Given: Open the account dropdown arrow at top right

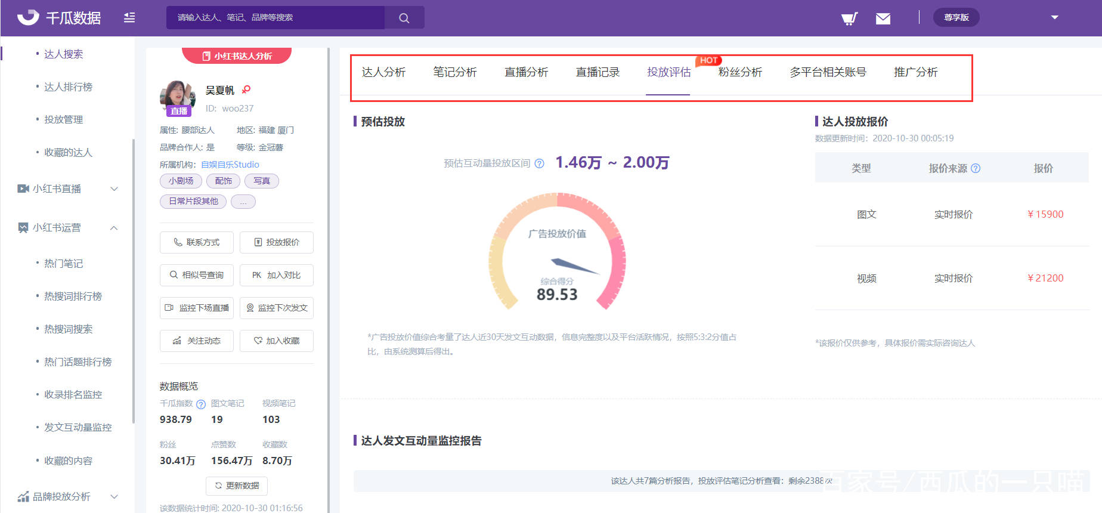Looking at the screenshot, I should pyautogui.click(x=1054, y=17).
